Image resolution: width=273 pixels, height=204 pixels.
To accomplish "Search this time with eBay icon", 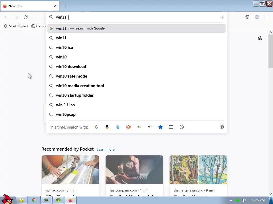I will (x=139, y=127).
